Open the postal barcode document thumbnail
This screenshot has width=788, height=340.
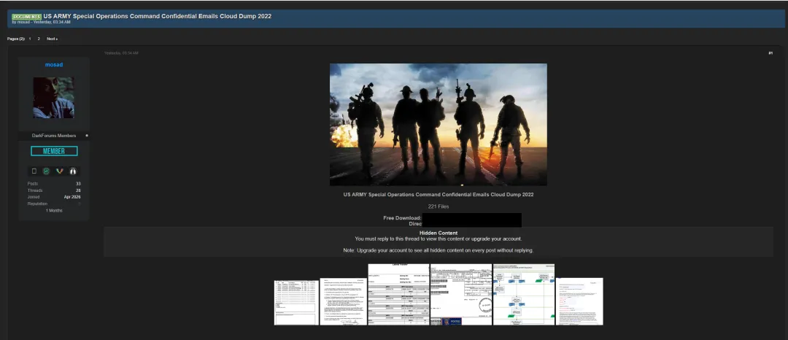point(461,294)
